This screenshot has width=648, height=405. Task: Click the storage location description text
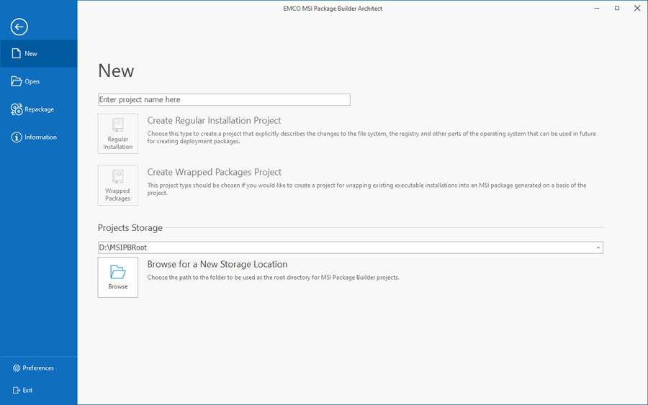click(273, 278)
